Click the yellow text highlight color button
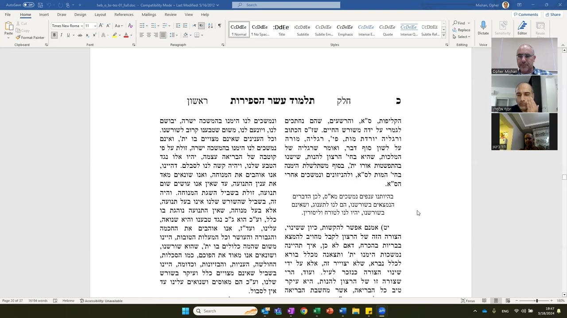The height and width of the screenshot is (318, 567). pos(114,35)
